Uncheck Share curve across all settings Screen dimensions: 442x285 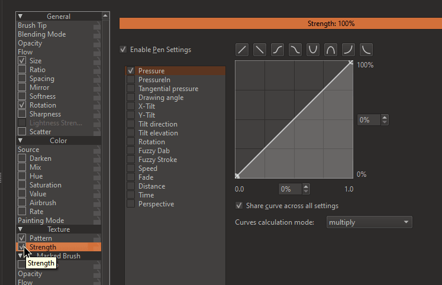239,206
